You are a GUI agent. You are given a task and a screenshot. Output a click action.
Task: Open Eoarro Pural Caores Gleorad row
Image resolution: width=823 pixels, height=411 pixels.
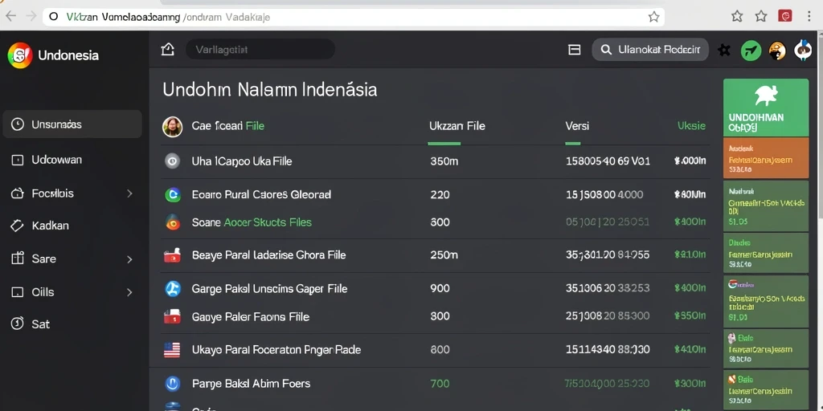(435, 194)
